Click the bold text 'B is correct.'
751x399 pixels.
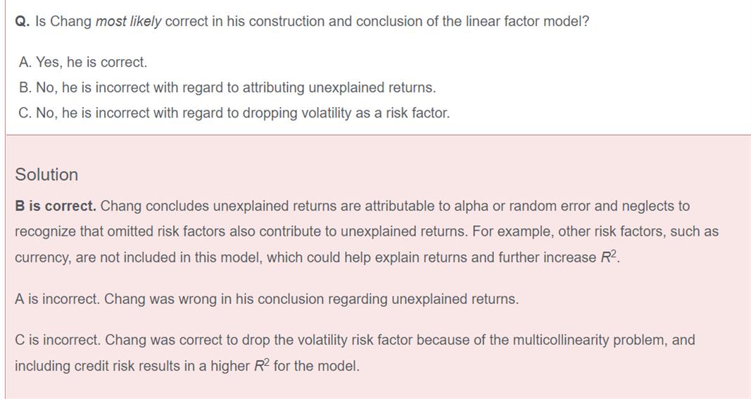(x=56, y=206)
